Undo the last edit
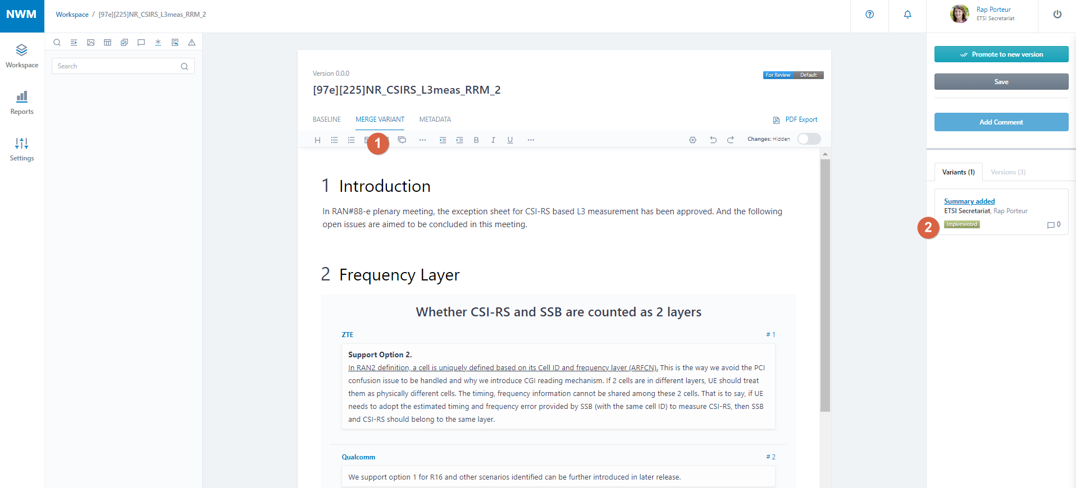Image resolution: width=1076 pixels, height=488 pixels. click(713, 140)
